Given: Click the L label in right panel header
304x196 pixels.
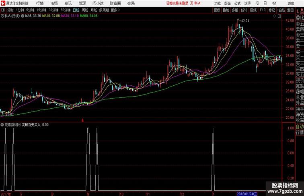Looking at the screenshot, I should coord(298,11).
